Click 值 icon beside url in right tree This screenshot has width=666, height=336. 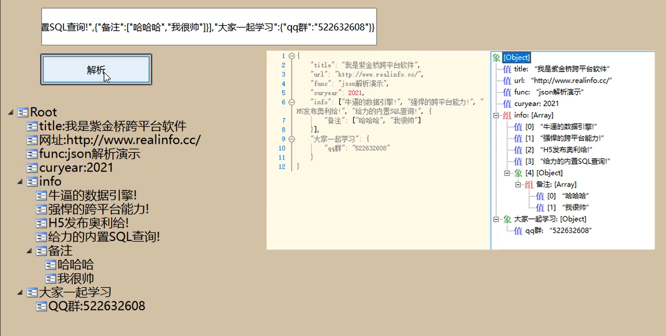tap(507, 81)
